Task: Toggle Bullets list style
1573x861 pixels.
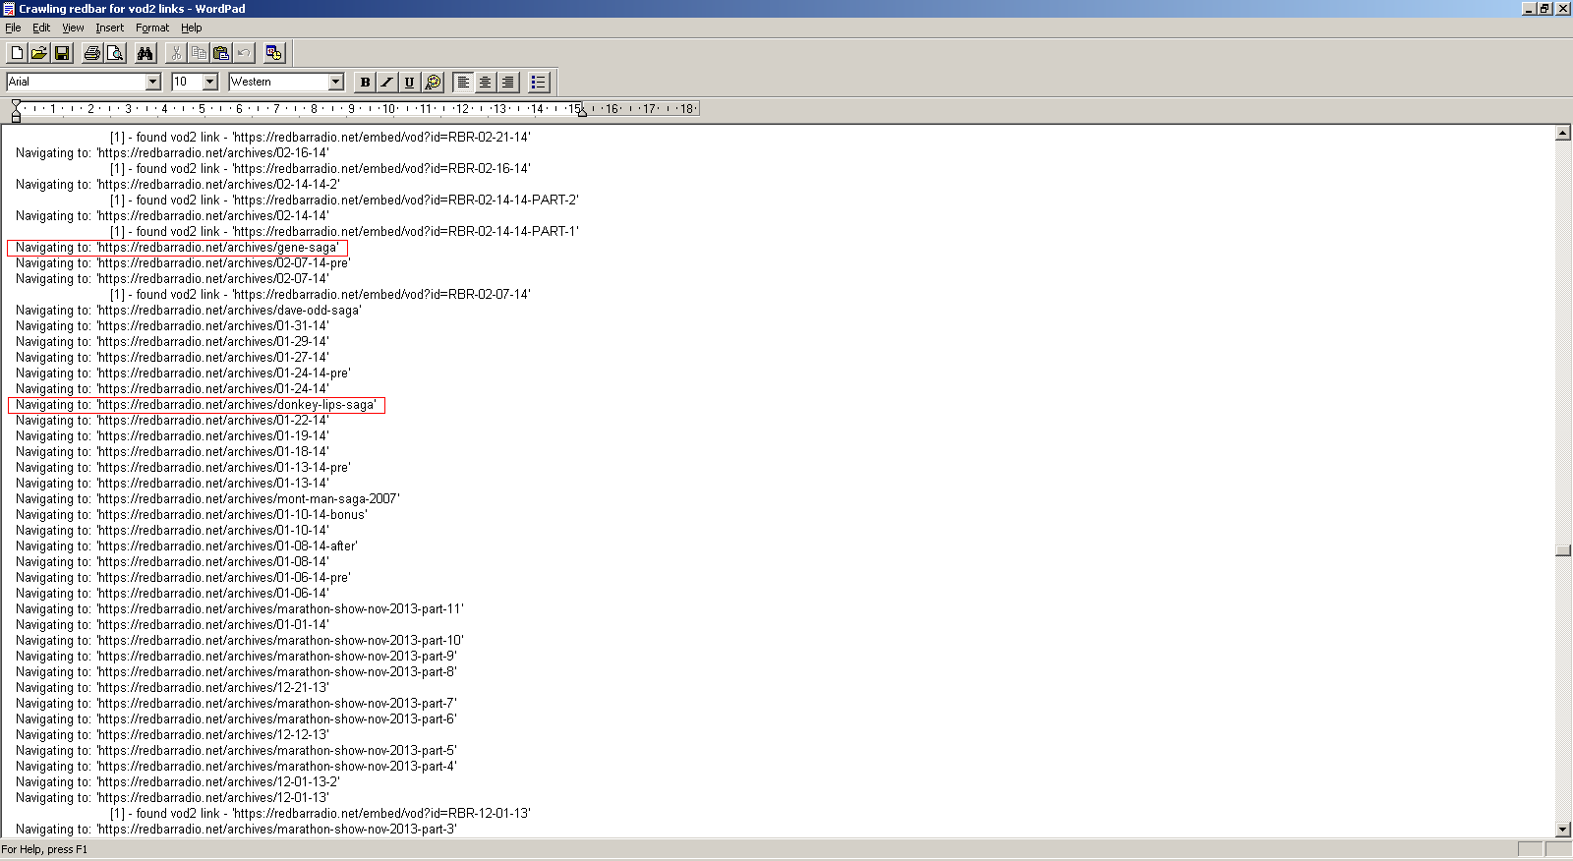Action: (x=539, y=82)
